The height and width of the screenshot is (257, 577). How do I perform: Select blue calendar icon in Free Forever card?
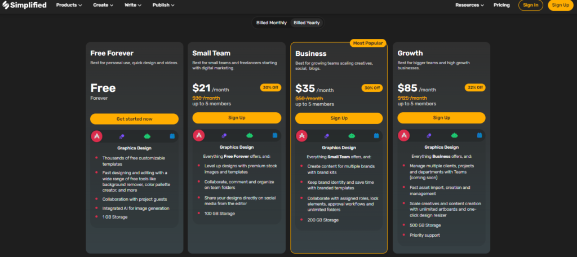pyautogui.click(x=172, y=136)
